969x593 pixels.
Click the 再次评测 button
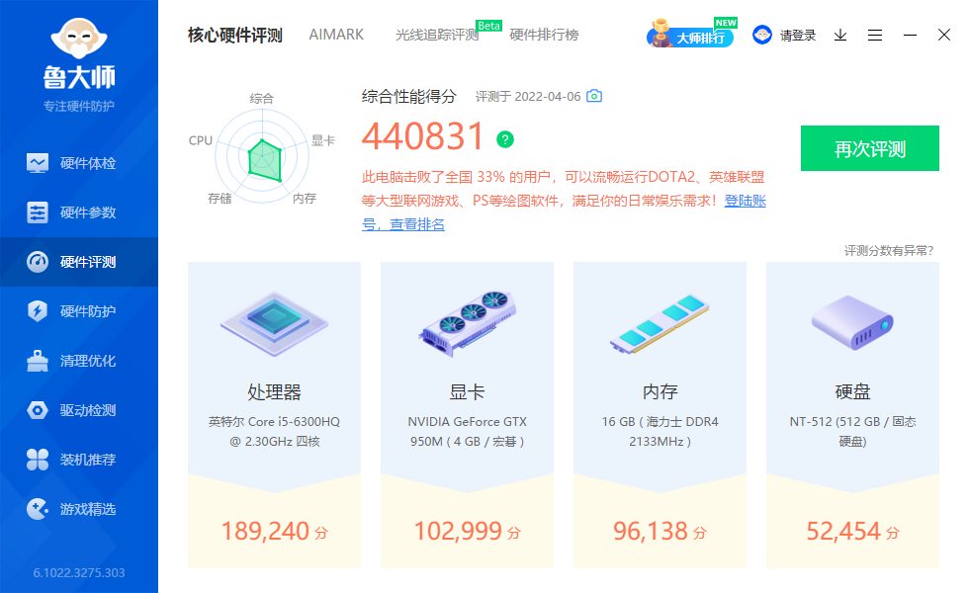click(870, 148)
